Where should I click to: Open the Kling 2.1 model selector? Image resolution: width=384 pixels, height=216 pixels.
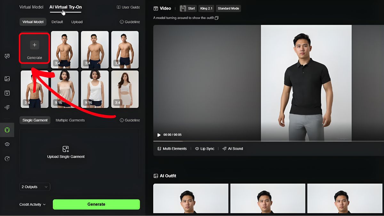tap(206, 8)
